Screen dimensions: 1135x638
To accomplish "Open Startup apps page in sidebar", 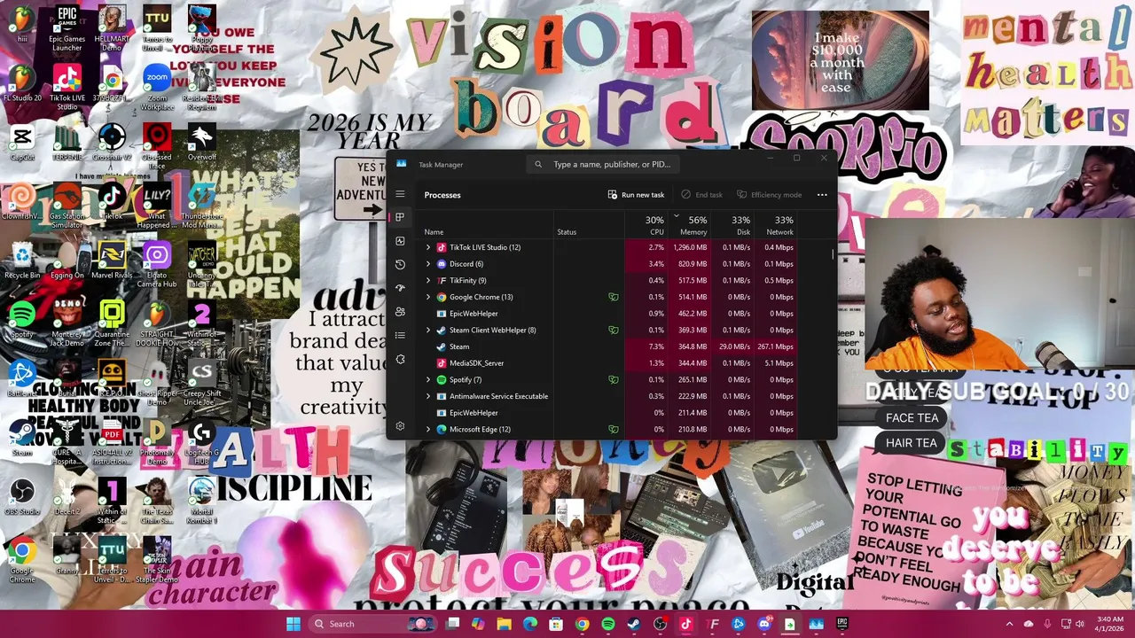I will click(x=400, y=288).
